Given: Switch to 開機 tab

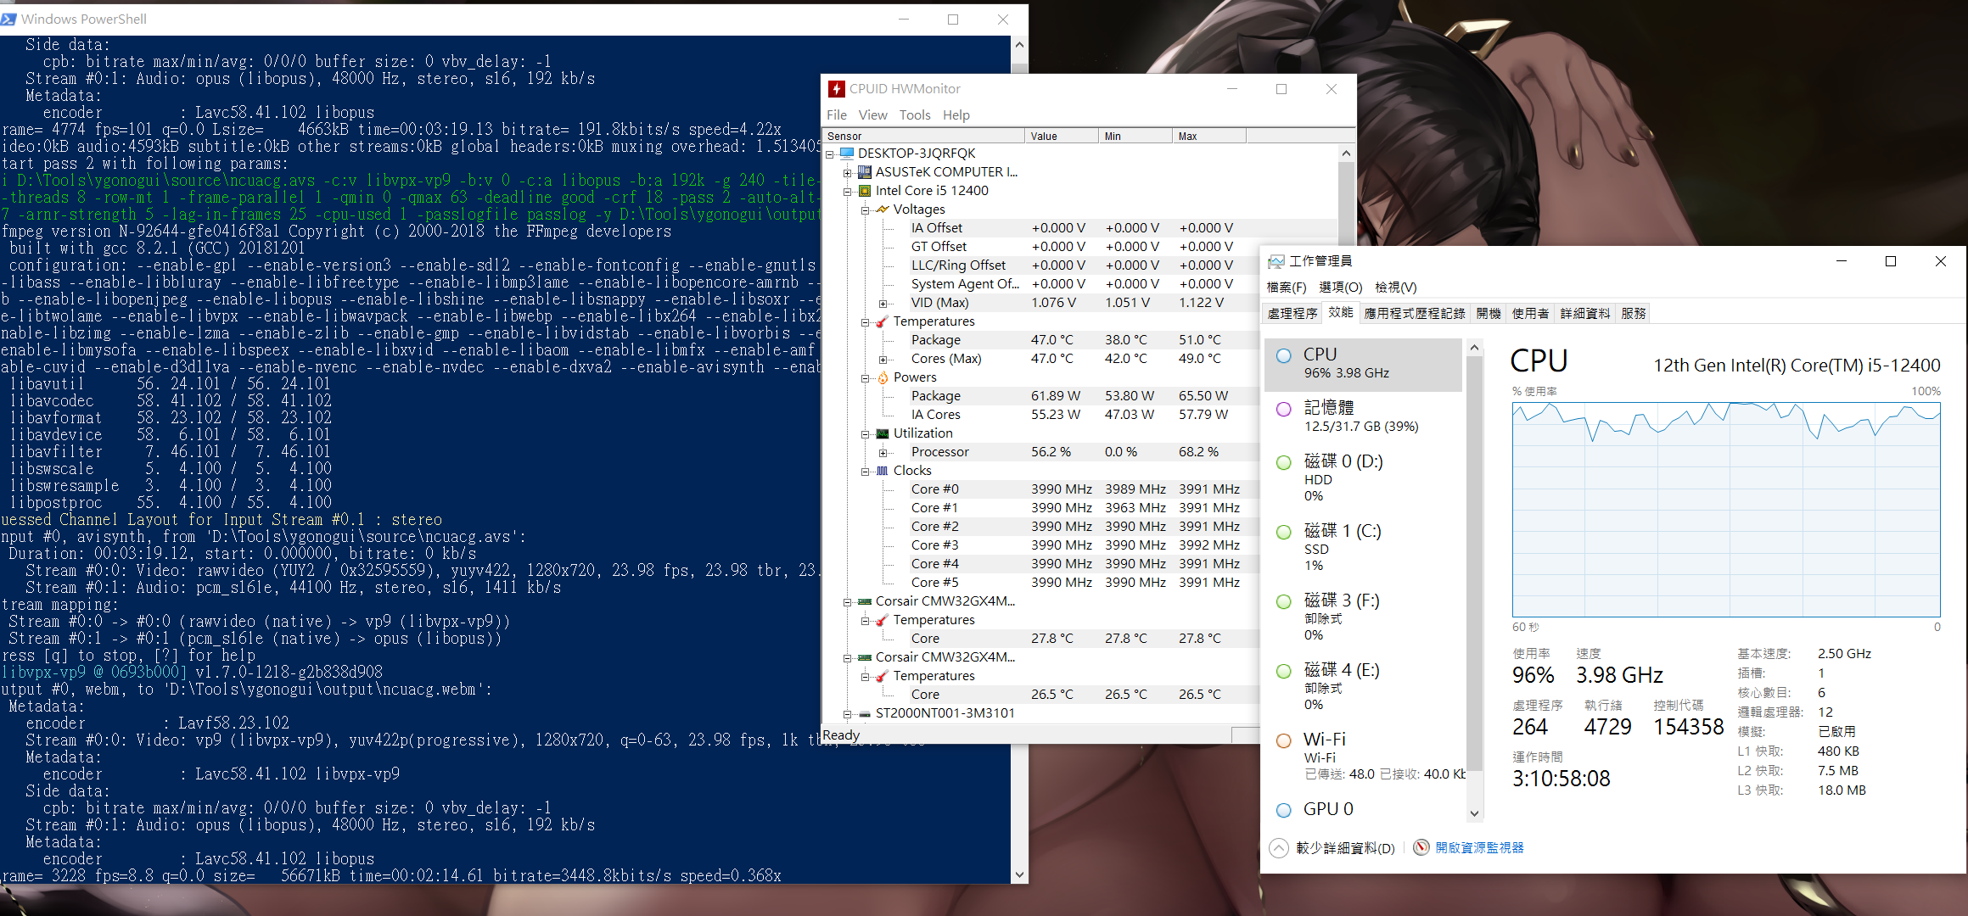Looking at the screenshot, I should [x=1489, y=313].
